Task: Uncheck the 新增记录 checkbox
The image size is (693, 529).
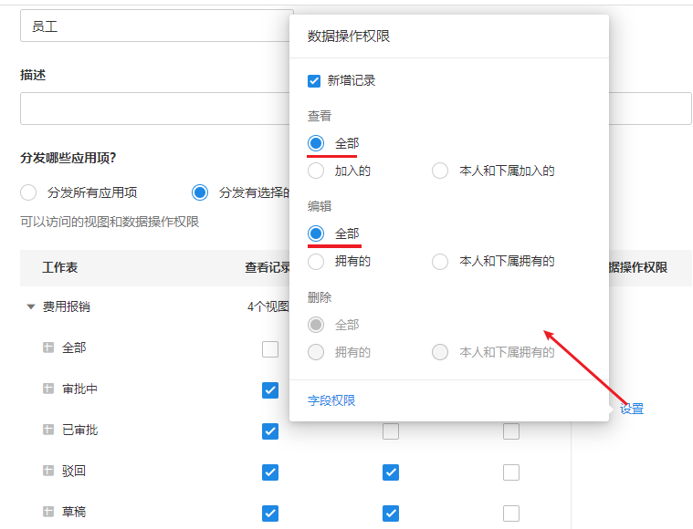Action: coord(315,80)
